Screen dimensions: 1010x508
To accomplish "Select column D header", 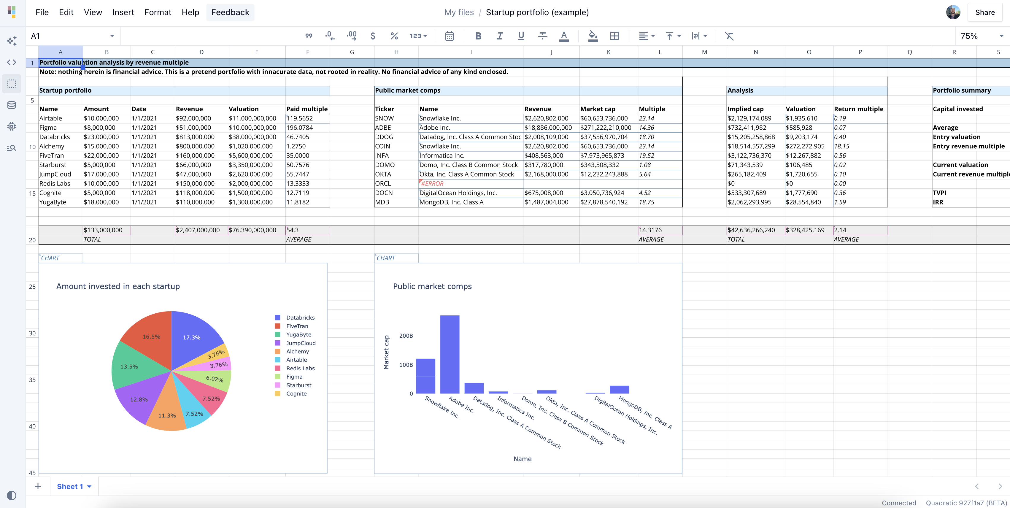I will [201, 52].
